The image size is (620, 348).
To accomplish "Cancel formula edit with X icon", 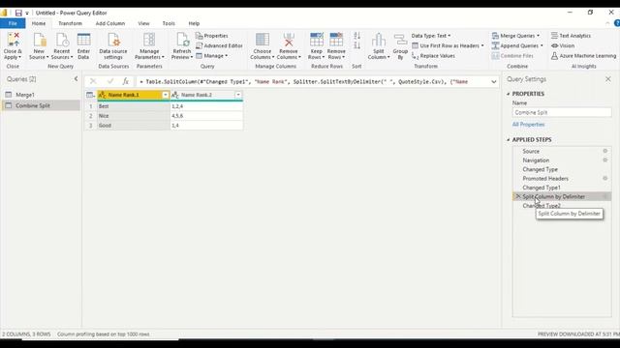I will tap(93, 81).
